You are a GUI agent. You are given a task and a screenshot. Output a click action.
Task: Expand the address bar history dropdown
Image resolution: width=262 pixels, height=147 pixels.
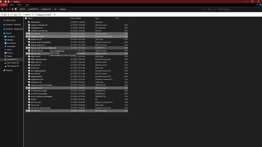pyautogui.click(x=205, y=9)
